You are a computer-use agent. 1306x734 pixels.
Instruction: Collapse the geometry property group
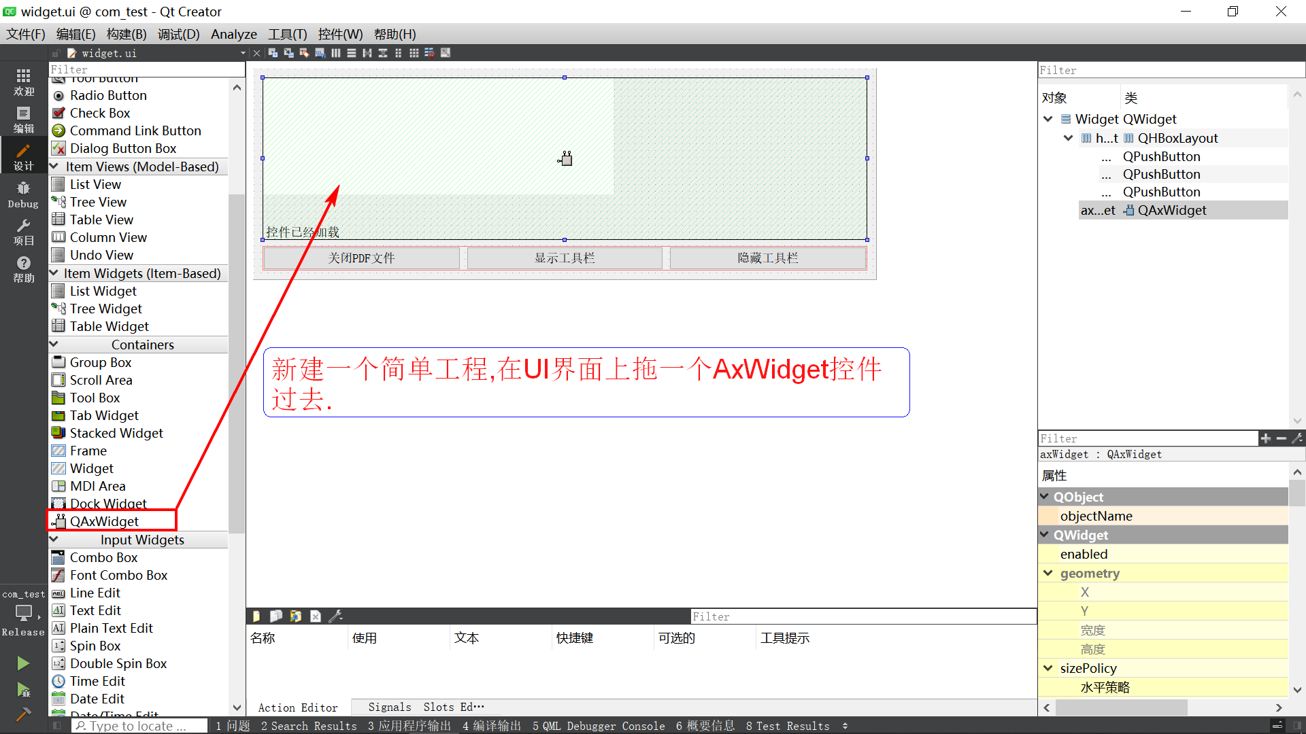click(1048, 573)
